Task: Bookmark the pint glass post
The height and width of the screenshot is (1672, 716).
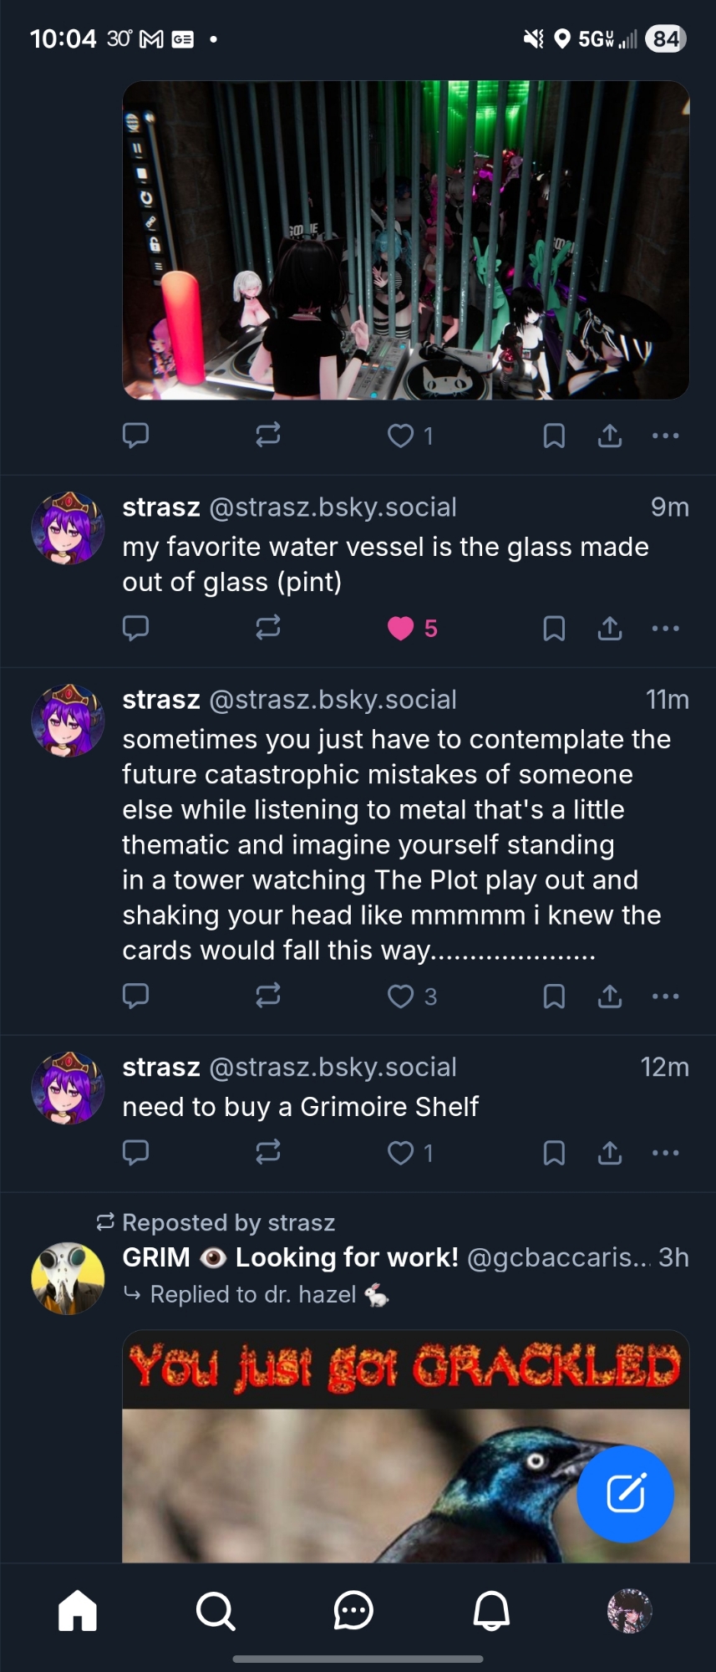Action: [x=554, y=628]
